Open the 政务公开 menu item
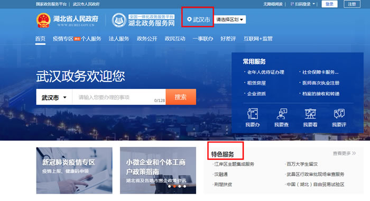 pos(147,39)
